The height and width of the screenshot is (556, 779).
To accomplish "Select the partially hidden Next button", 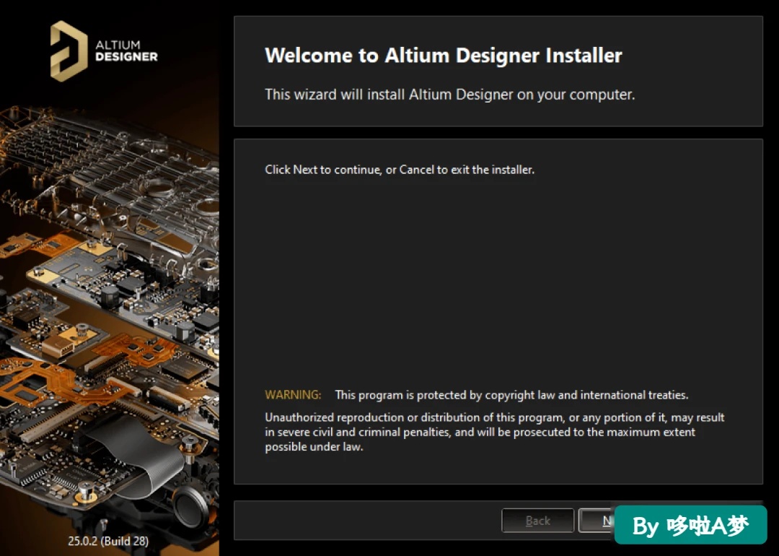I will [x=597, y=521].
